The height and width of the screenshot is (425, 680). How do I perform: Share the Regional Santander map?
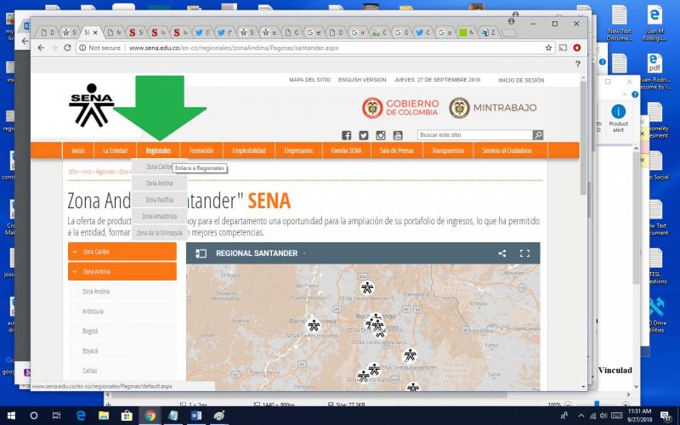click(501, 253)
